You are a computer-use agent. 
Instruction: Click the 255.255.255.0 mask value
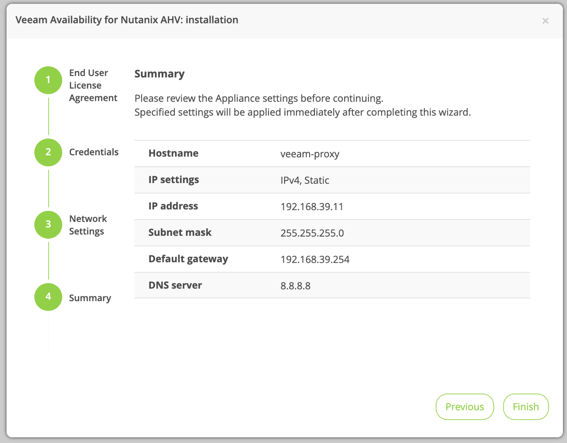[312, 233]
